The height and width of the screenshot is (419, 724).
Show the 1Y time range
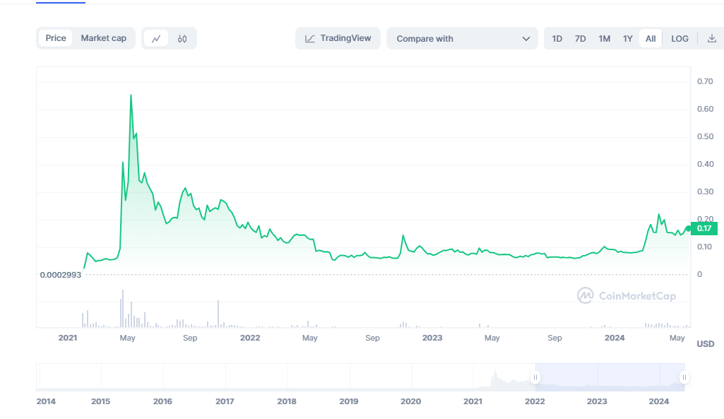click(x=627, y=39)
